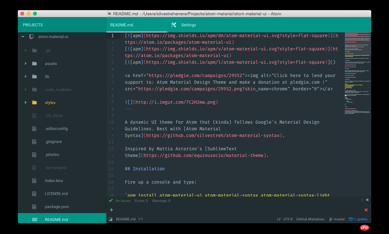Click the LF line ending selector
Viewport: 389px width, 234px height.
(279, 219)
